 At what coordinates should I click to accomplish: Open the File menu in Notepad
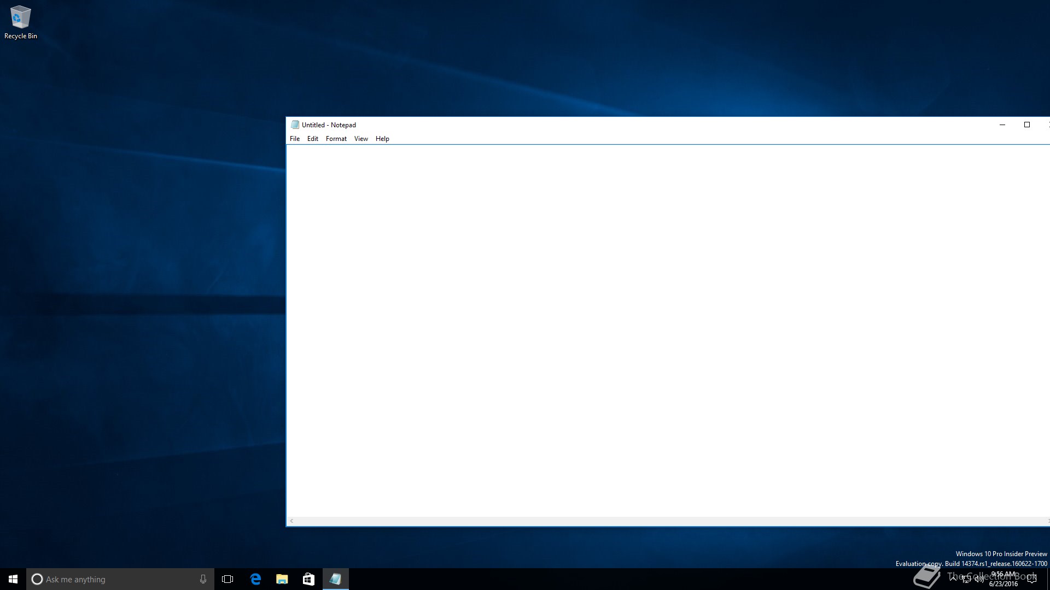tap(295, 139)
